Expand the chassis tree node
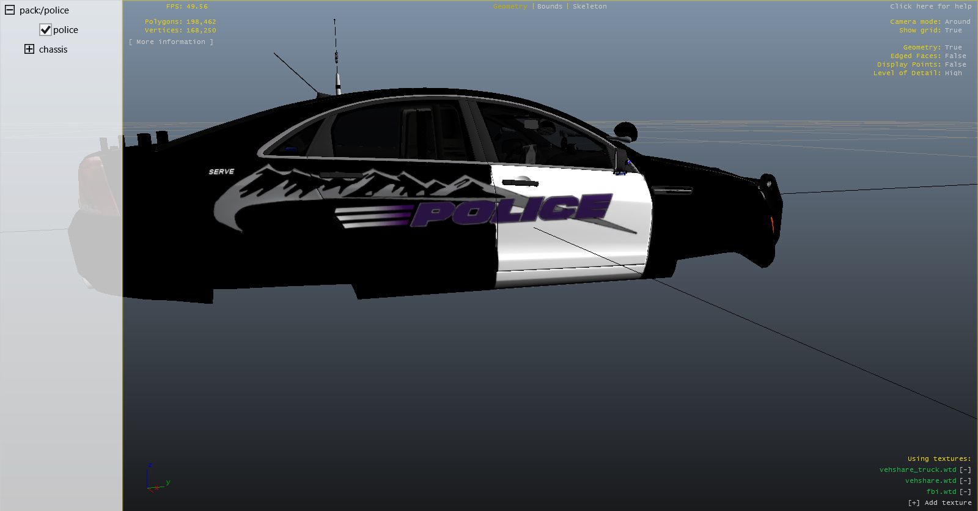The width and height of the screenshot is (978, 511). (29, 50)
